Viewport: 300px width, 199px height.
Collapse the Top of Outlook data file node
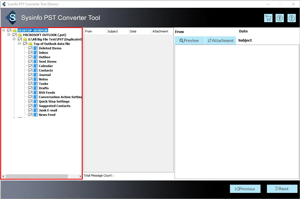[19, 44]
